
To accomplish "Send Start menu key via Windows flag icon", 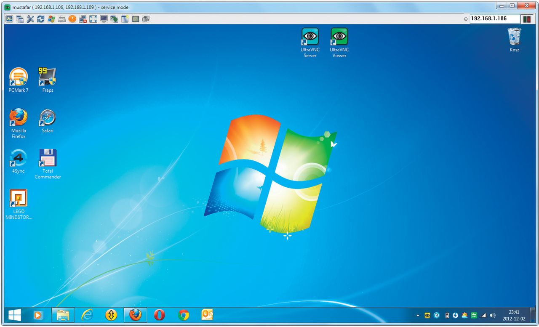I will click(x=51, y=19).
